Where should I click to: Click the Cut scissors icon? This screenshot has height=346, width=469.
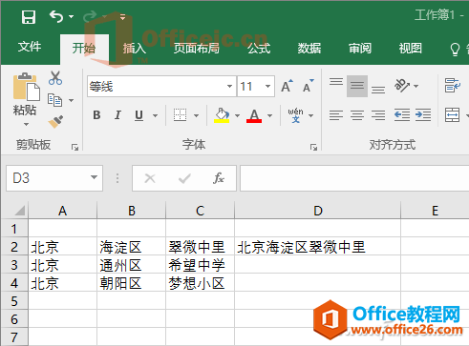click(x=55, y=78)
